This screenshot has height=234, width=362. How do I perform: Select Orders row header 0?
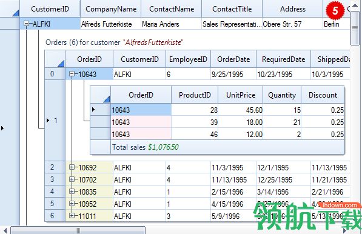55,74
